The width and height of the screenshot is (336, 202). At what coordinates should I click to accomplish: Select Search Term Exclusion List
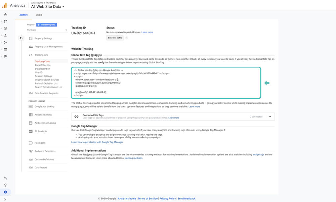[49, 87]
